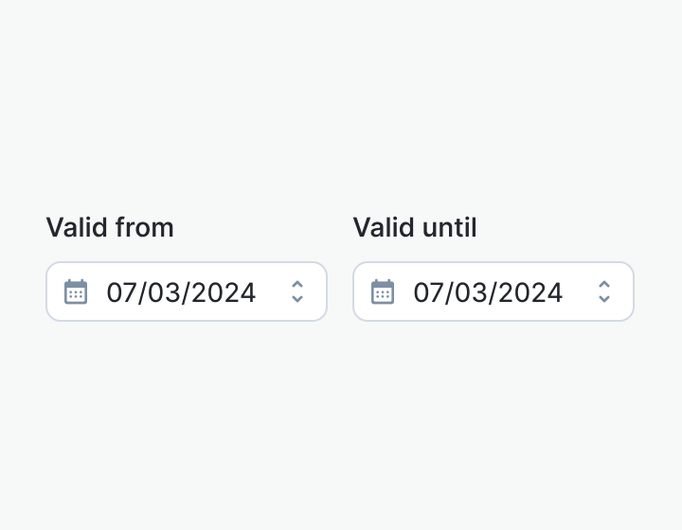The image size is (682, 530).
Task: Click the down chevron in Valid until
Action: tap(604, 299)
